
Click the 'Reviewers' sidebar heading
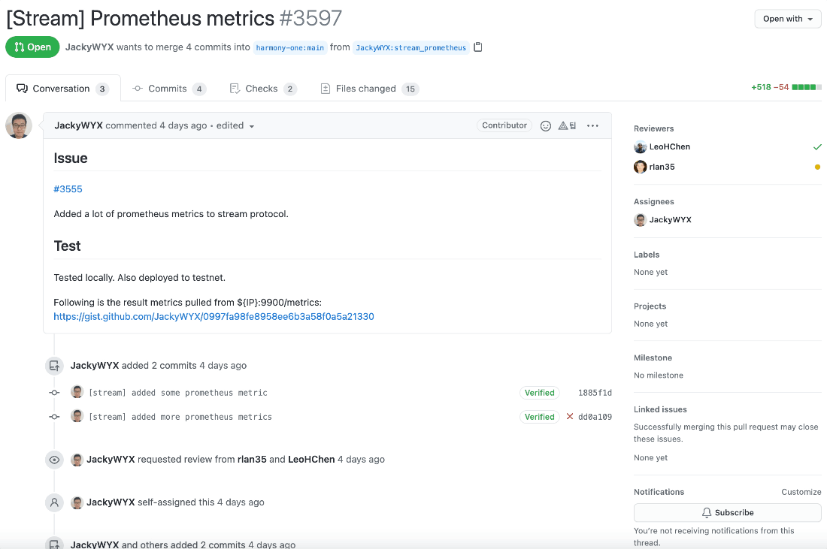click(x=654, y=128)
